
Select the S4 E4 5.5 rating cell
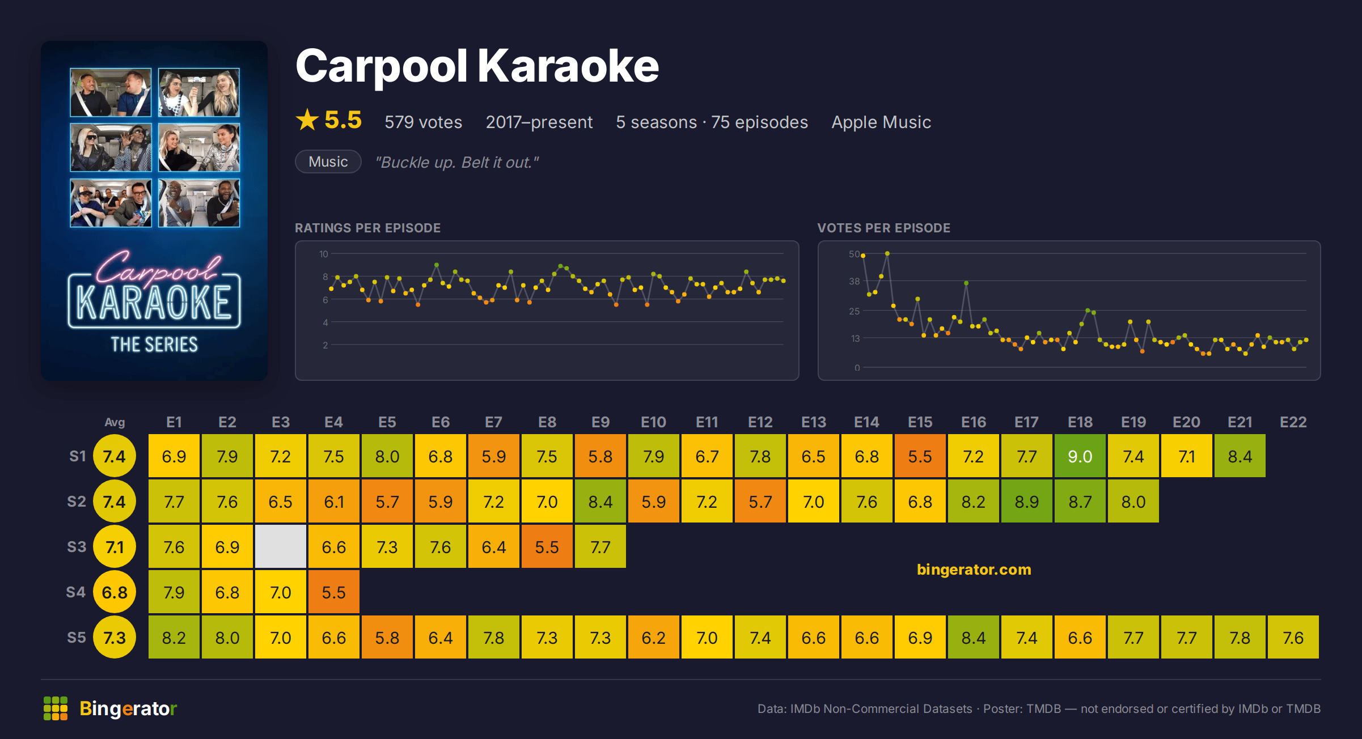pyautogui.click(x=334, y=592)
